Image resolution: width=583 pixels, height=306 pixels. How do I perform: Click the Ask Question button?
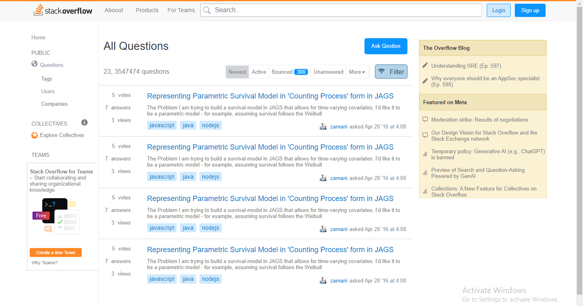(x=386, y=46)
